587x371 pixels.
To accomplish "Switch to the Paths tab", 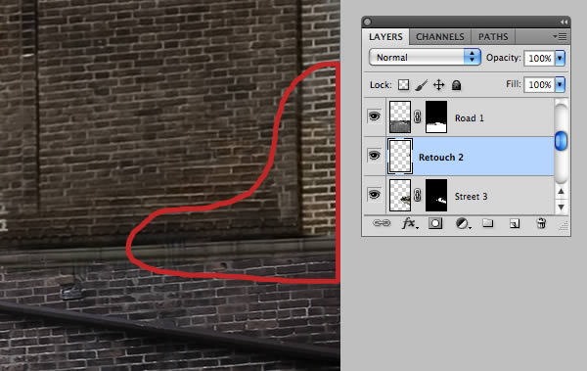I will (493, 37).
